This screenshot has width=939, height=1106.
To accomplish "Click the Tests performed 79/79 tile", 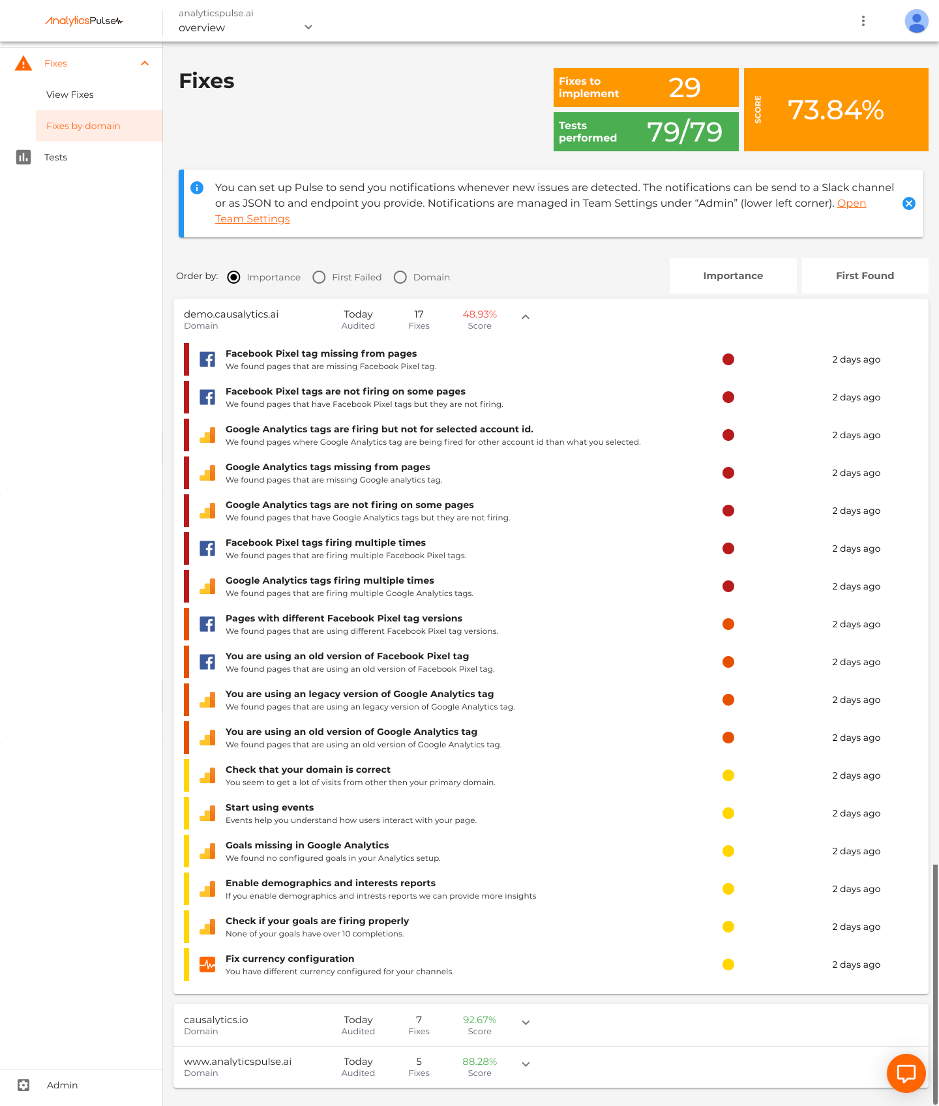I will coord(646,132).
